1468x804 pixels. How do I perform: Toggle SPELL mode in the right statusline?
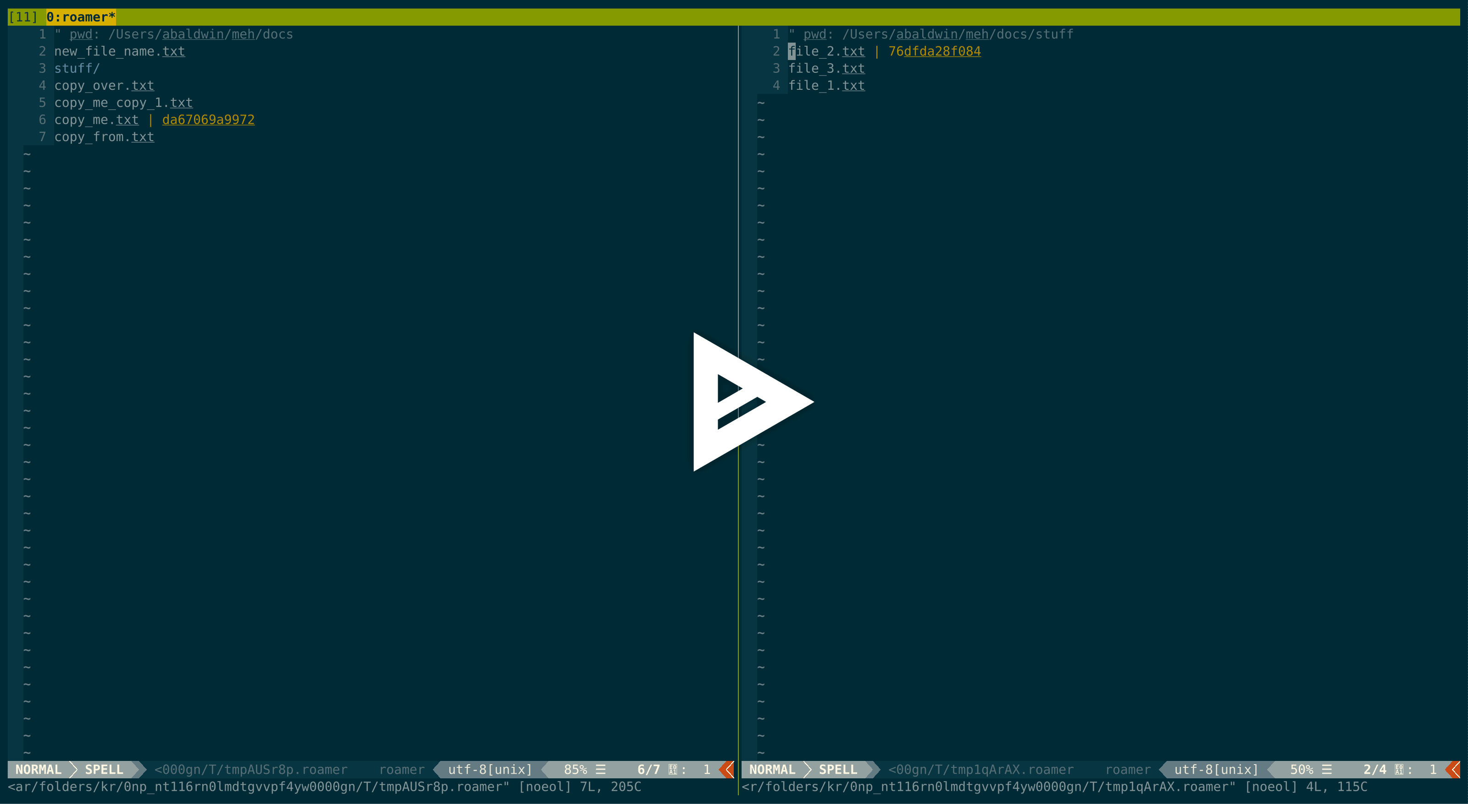tap(838, 769)
